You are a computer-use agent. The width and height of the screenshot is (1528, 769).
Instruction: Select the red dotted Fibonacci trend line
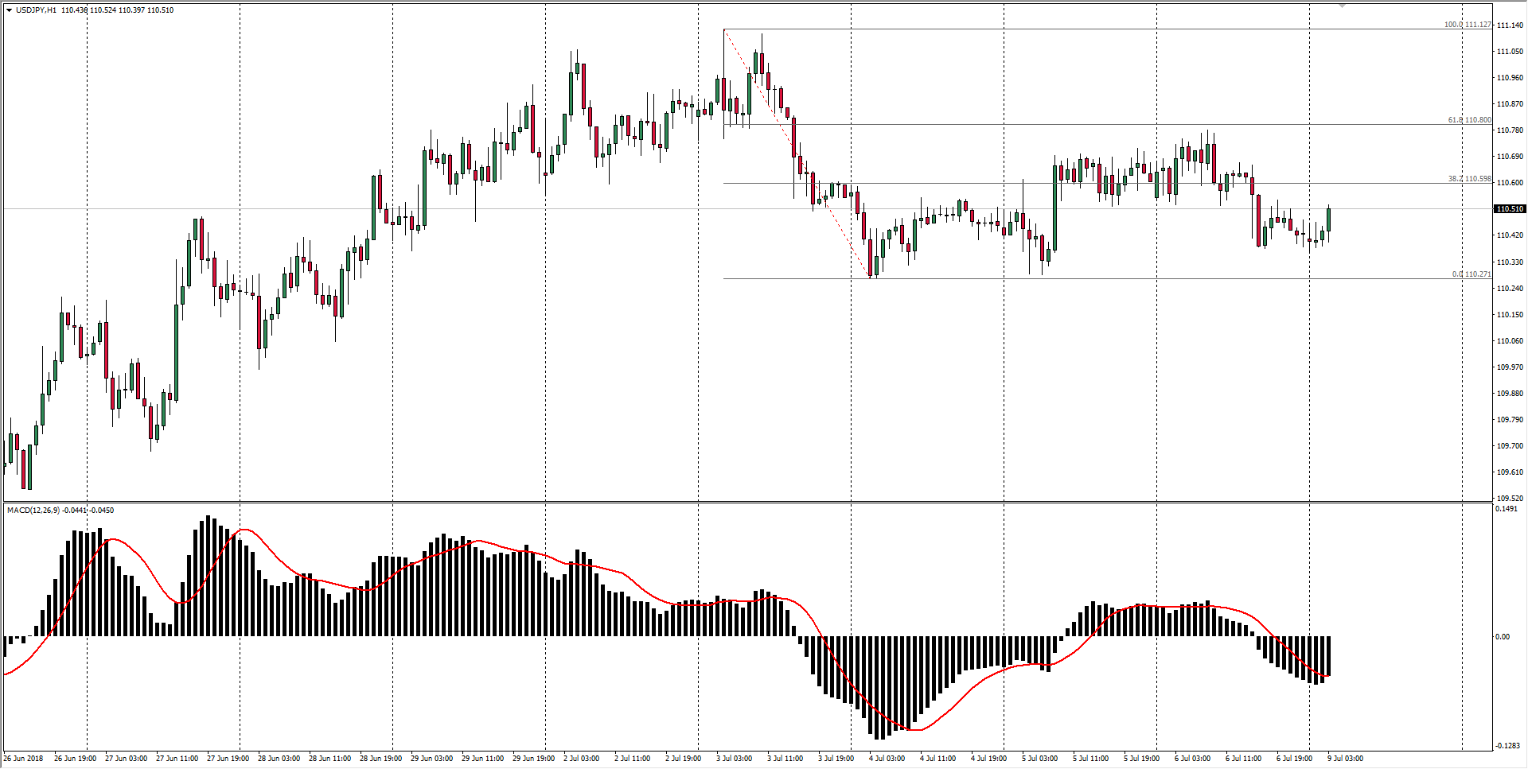796,151
